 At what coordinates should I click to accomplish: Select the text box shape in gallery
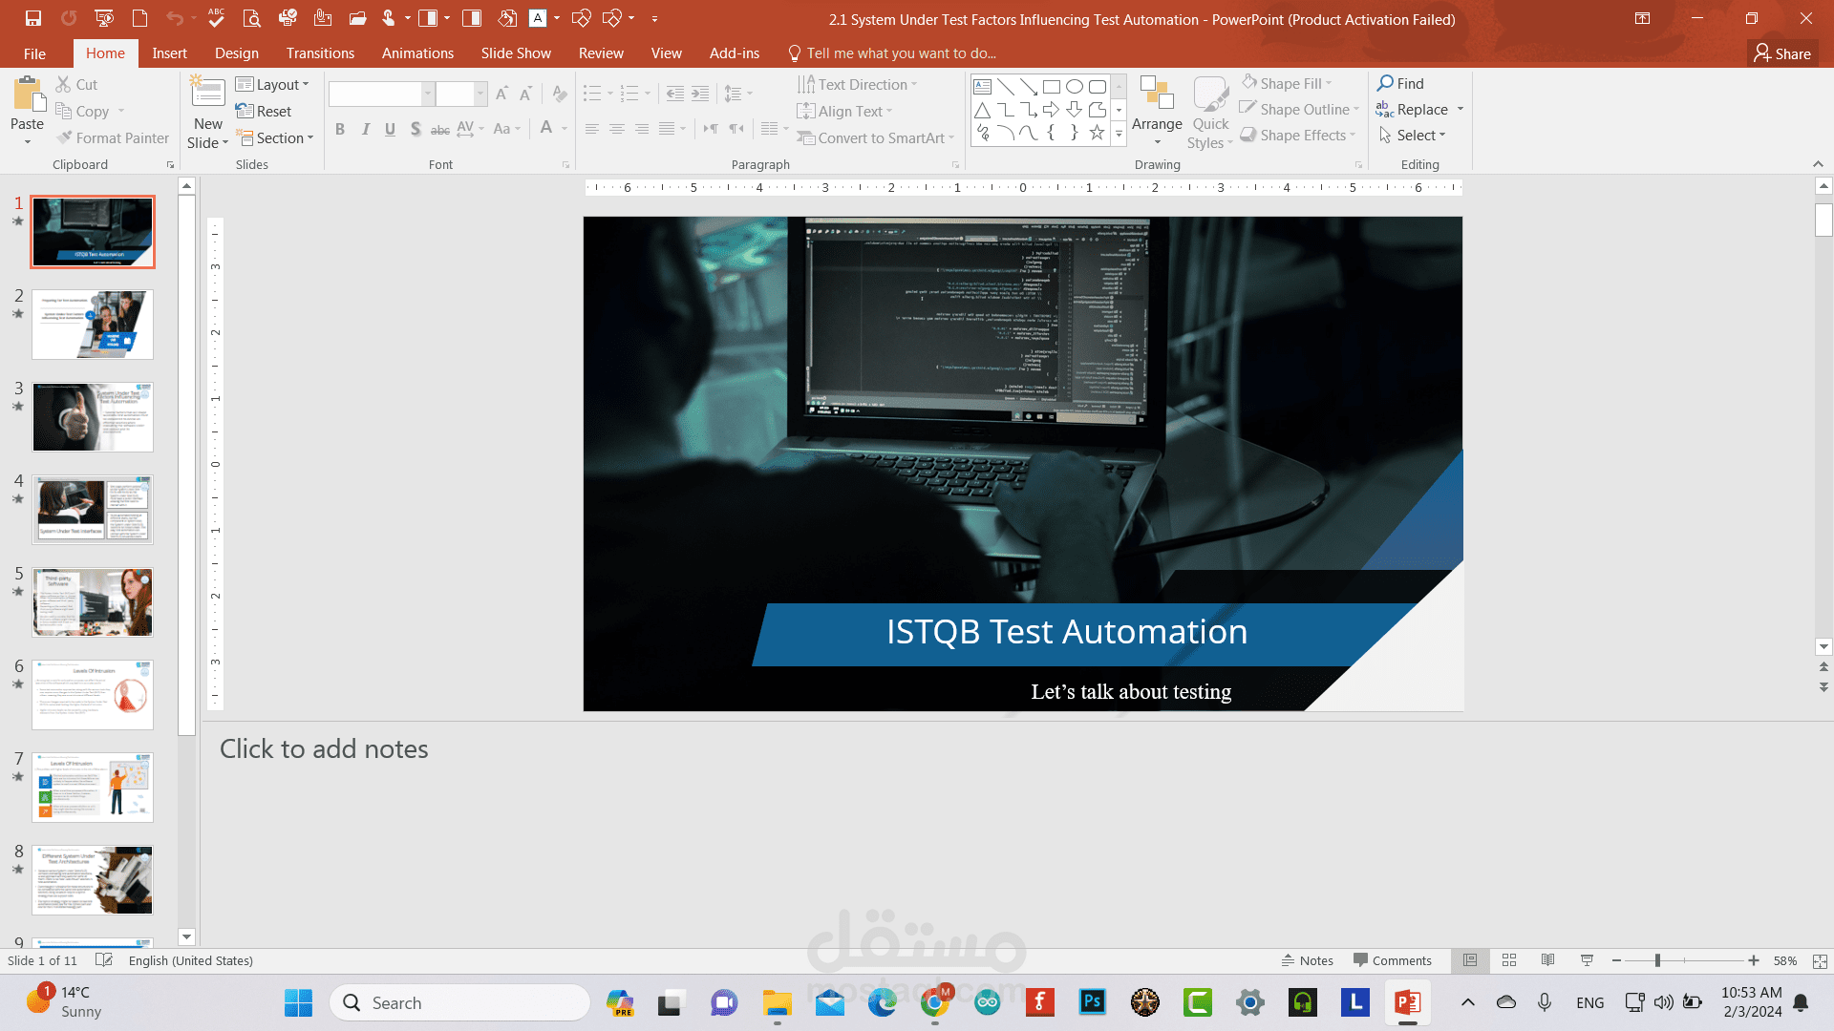point(983,86)
